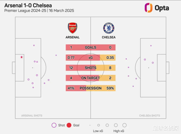Click the isolated Arsenal shot outside the box

[56, 55]
